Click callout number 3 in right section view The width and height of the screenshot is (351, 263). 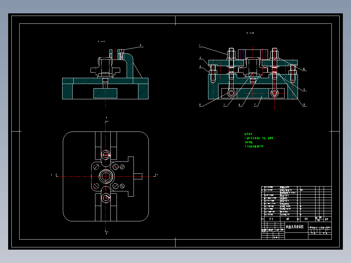[x=200, y=66]
